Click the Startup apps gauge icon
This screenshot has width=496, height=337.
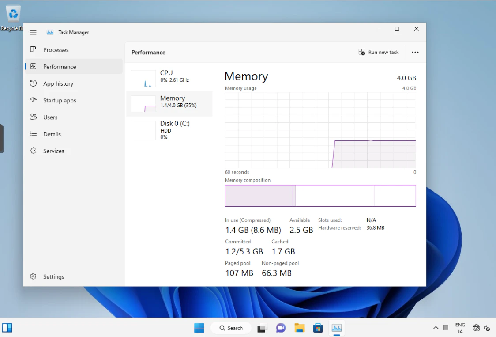click(x=33, y=100)
